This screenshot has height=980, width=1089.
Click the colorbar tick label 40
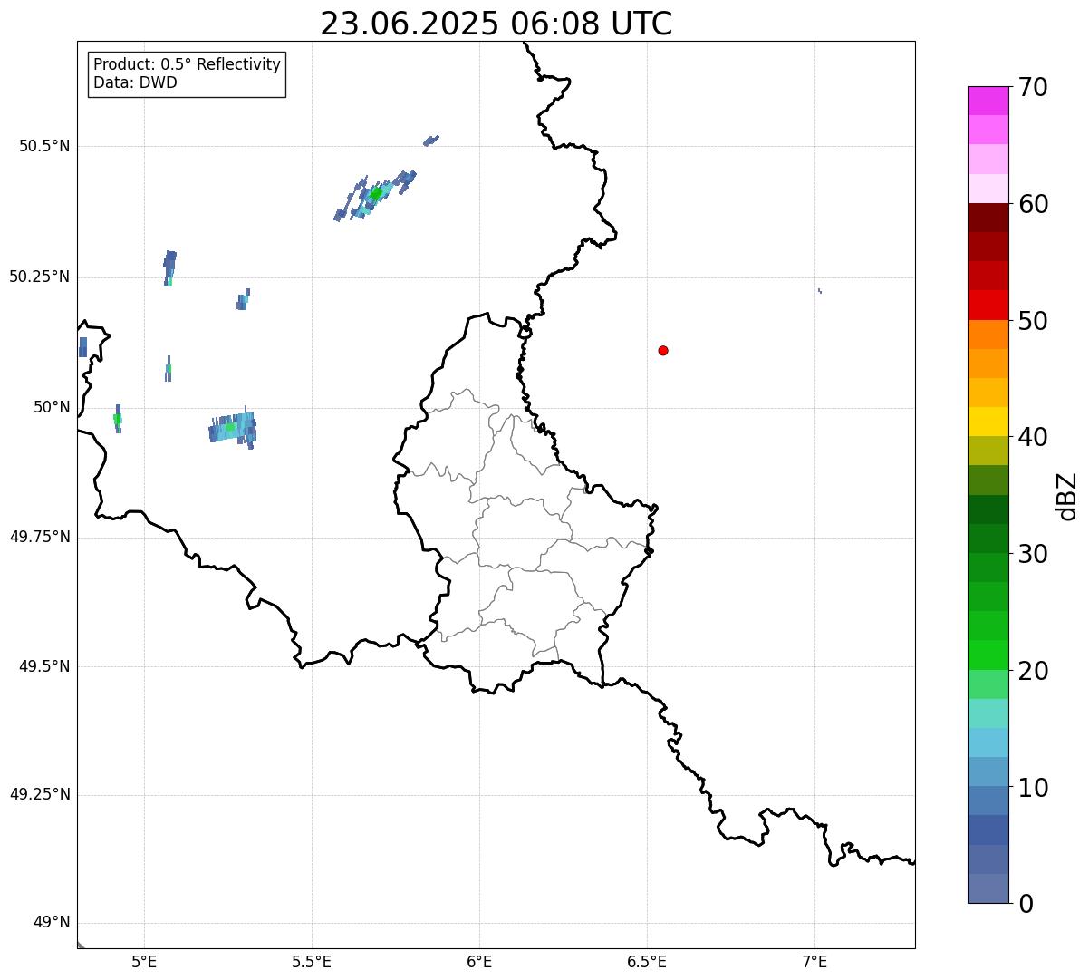coord(1034,437)
